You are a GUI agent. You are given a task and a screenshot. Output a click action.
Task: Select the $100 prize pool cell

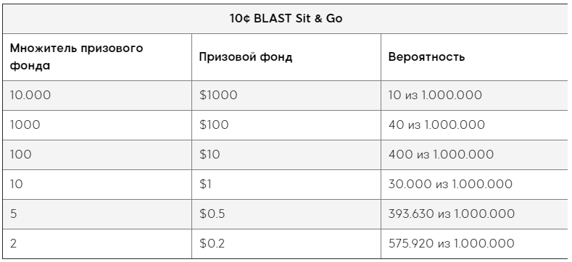tap(286, 125)
